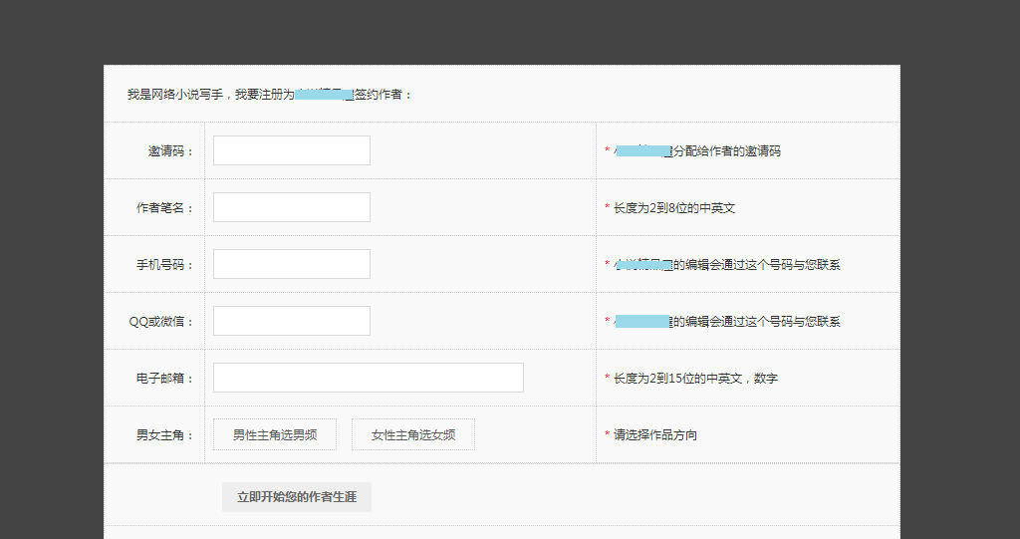Screen dimensions: 1020x539
Task: Click the 电子邮箱： field label
Action: (165, 379)
